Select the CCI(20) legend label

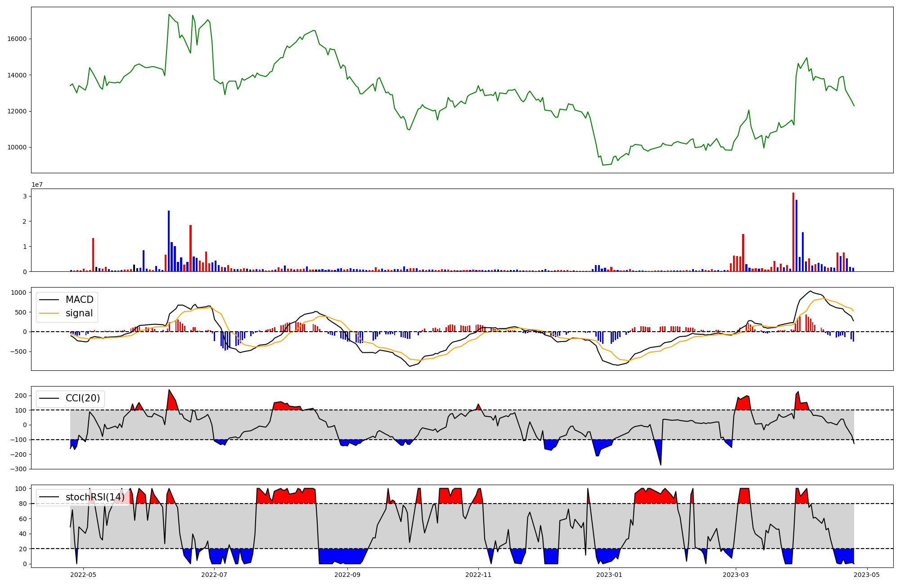click(x=83, y=398)
